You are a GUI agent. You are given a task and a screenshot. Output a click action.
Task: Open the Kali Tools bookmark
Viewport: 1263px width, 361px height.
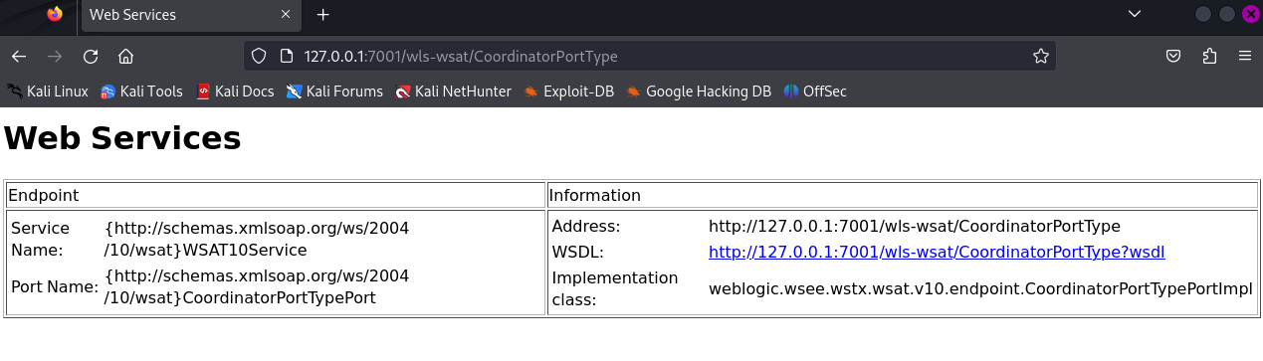141,91
